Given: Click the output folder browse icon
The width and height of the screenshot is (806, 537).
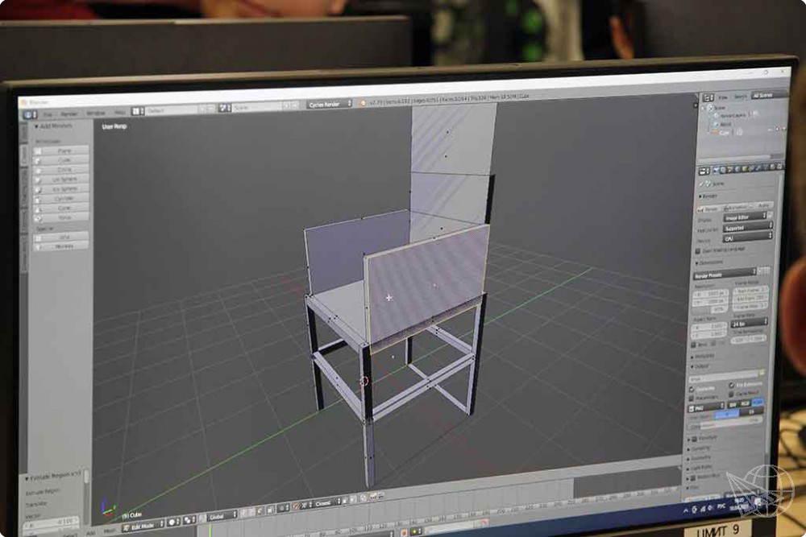Looking at the screenshot, I should 762,374.
